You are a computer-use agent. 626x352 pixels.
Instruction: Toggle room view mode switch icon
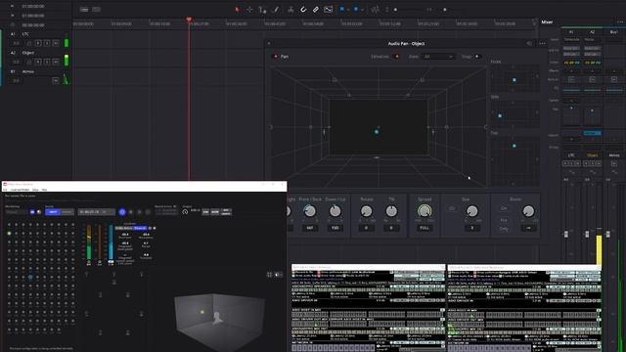pyautogui.click(x=278, y=275)
